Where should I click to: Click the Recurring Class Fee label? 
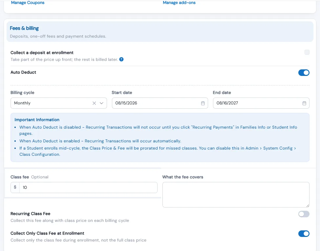point(31,214)
